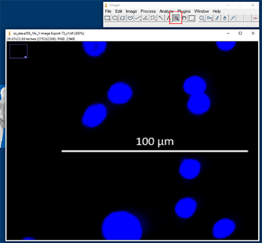Image resolution: width=262 pixels, height=243 pixels.
Task: Activate the Magnifying glass zoom tool
Action: click(176, 18)
